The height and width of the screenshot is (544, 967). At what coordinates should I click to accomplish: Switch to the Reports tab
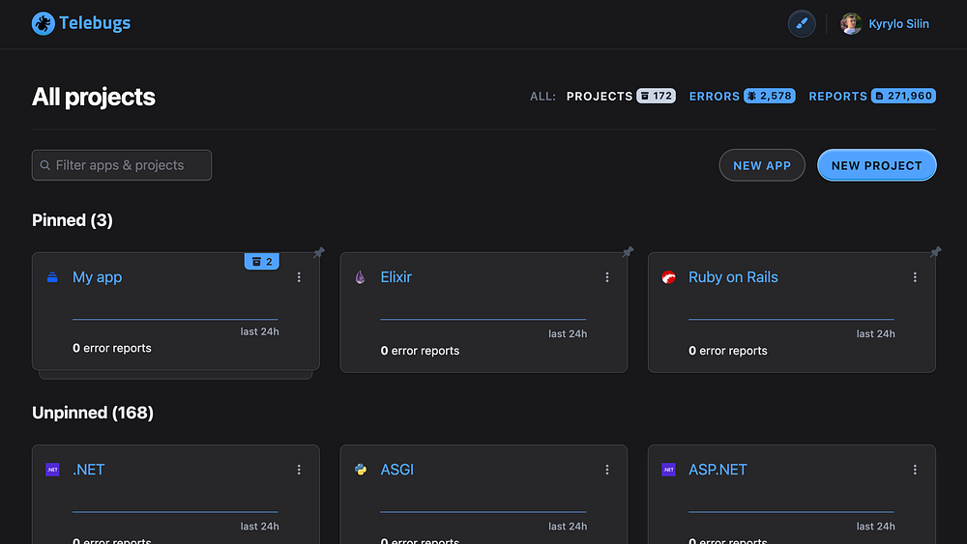(837, 96)
